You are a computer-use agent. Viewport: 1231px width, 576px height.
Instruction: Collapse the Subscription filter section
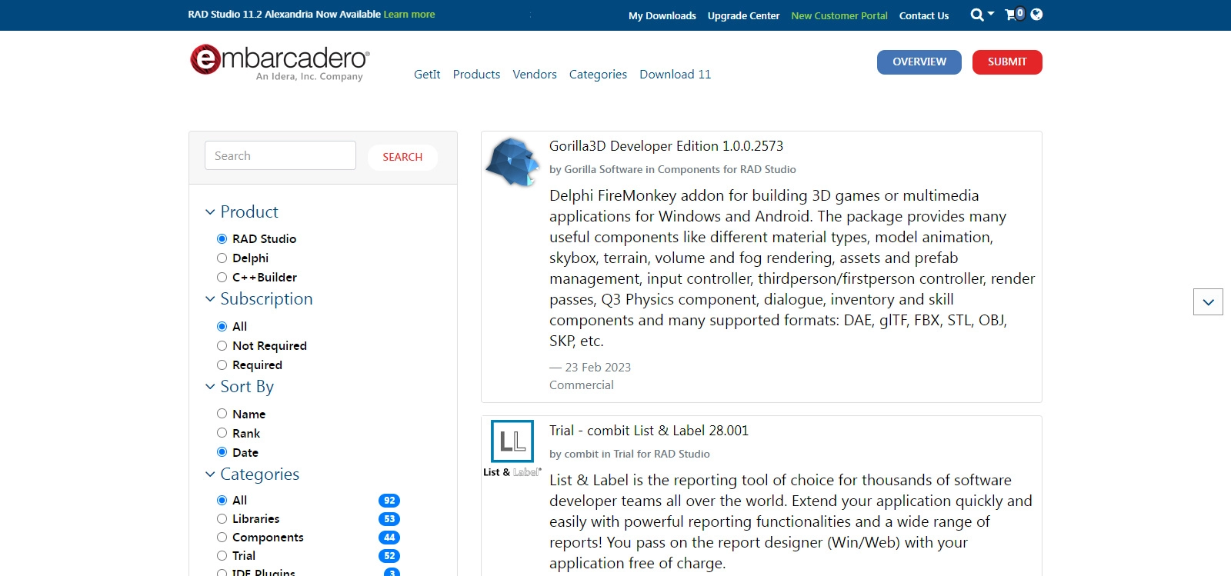pyautogui.click(x=210, y=299)
